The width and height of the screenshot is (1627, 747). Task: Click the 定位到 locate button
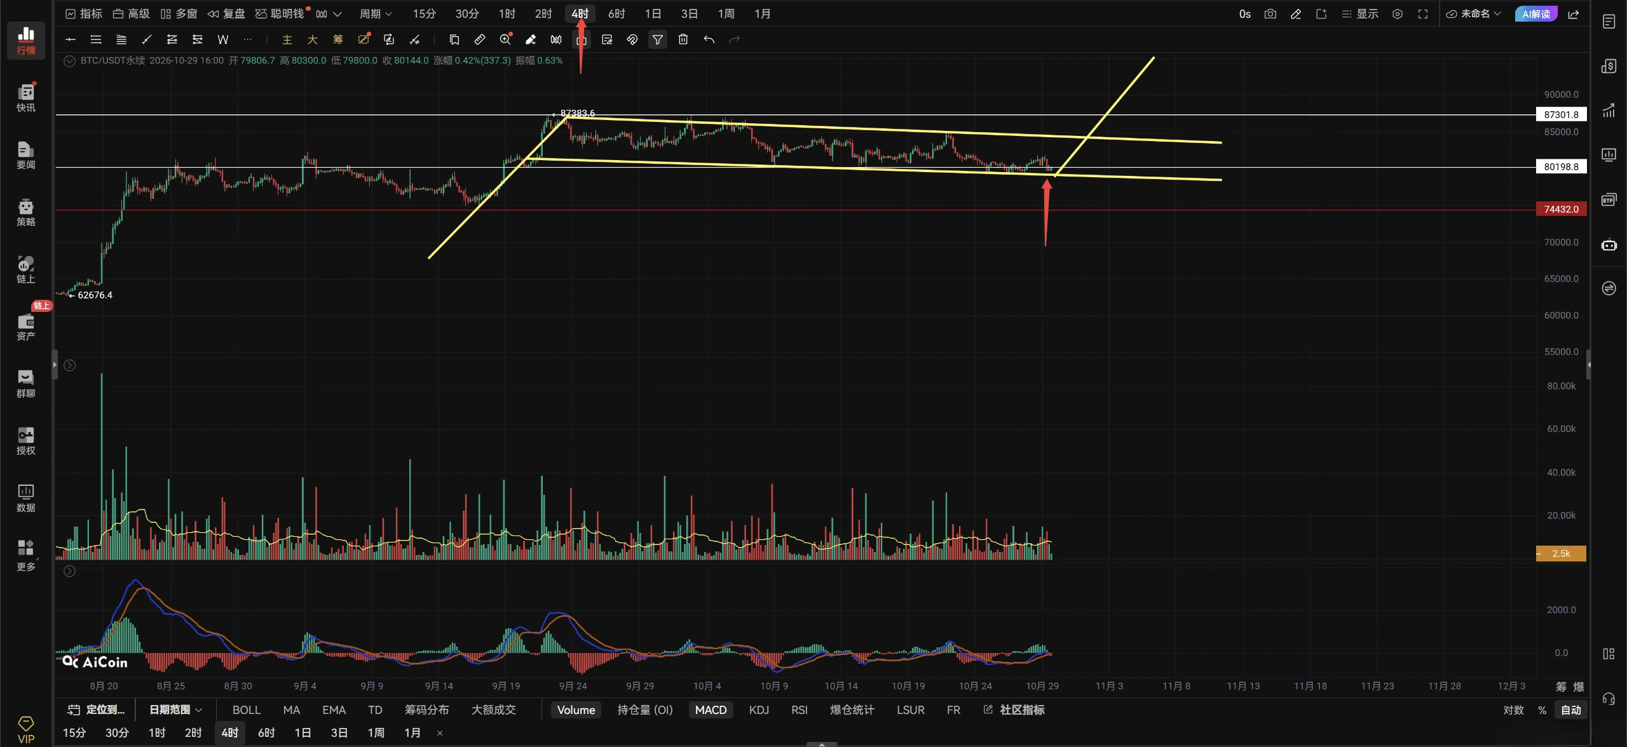(97, 710)
